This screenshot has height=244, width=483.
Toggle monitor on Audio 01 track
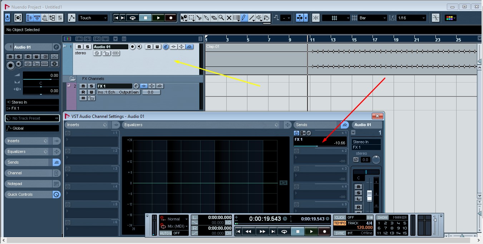139,47
